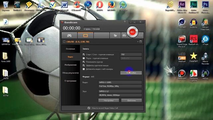The height and width of the screenshot is (120, 213).
Task: Launch VTope from the desktop
Action: (205, 40)
